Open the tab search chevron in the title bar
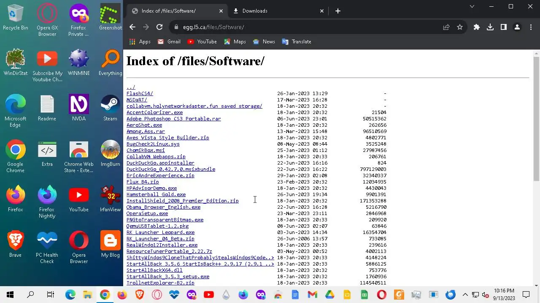 click(x=472, y=6)
